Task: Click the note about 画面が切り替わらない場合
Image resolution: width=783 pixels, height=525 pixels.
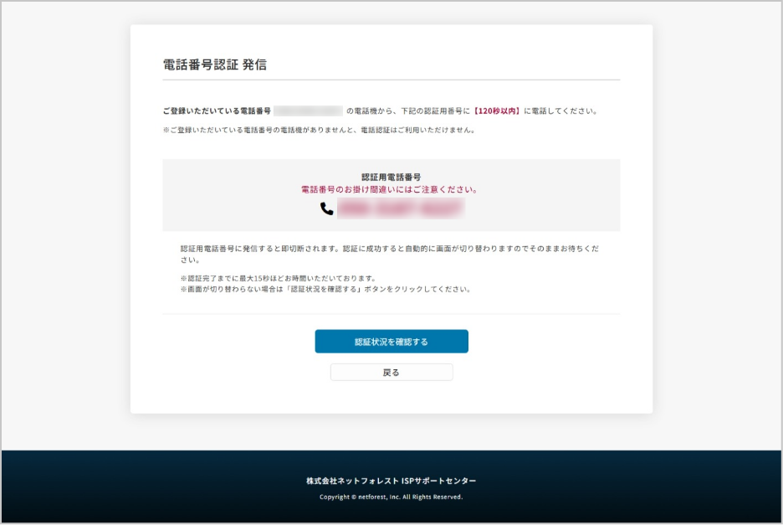Action: tap(326, 290)
